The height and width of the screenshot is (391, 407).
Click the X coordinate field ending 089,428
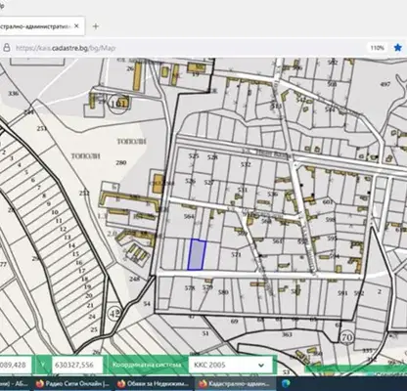[x=16, y=365]
